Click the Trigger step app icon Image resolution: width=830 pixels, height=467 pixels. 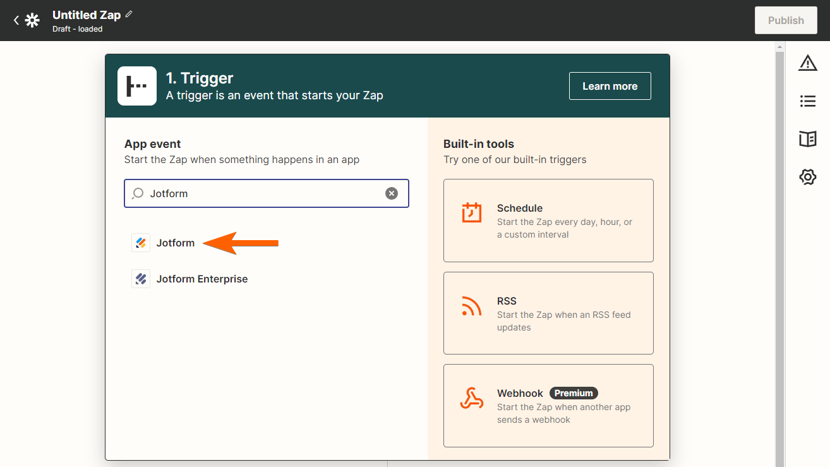[x=137, y=86]
